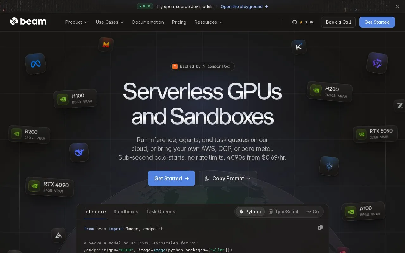Click the RTX 5090 32GB VRAM card
Viewport: 405px width, 253px height.
click(375, 134)
